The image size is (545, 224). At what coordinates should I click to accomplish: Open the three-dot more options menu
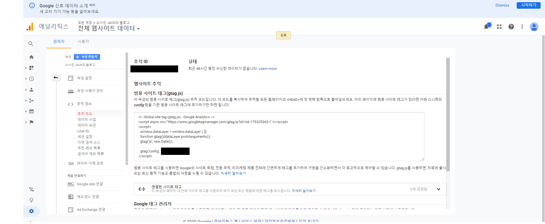(x=522, y=27)
